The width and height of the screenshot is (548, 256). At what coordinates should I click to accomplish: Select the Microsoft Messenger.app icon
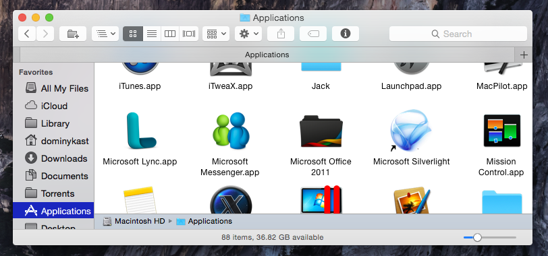click(231, 131)
